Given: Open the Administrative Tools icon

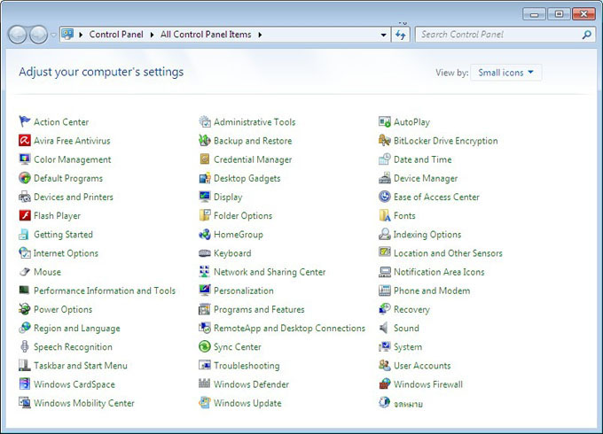Looking at the screenshot, I should pos(205,121).
